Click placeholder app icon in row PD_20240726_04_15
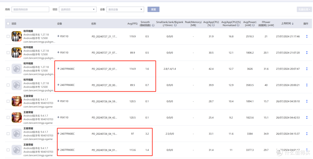313x159 pixels. 17,134
